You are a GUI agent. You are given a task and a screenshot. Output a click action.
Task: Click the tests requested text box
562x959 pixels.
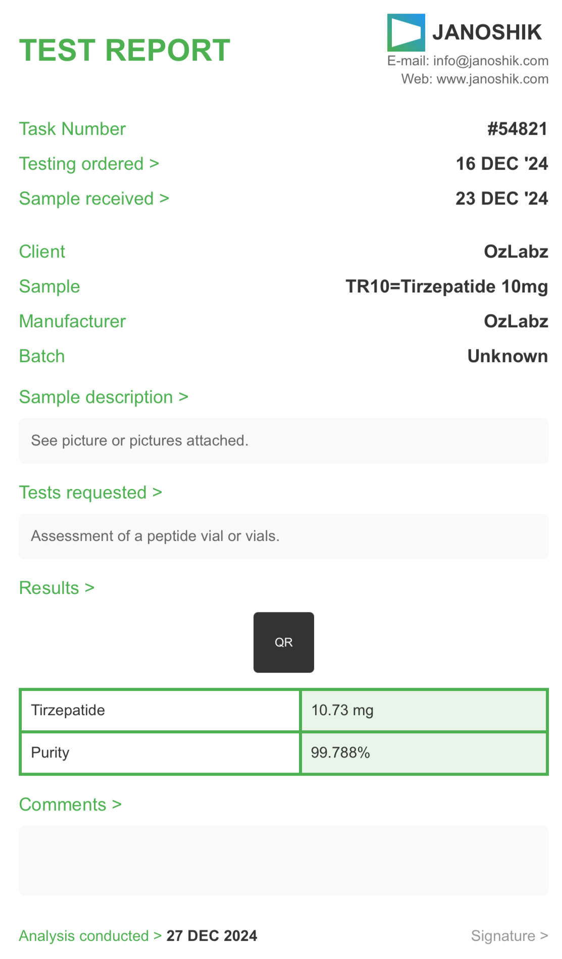tap(283, 536)
